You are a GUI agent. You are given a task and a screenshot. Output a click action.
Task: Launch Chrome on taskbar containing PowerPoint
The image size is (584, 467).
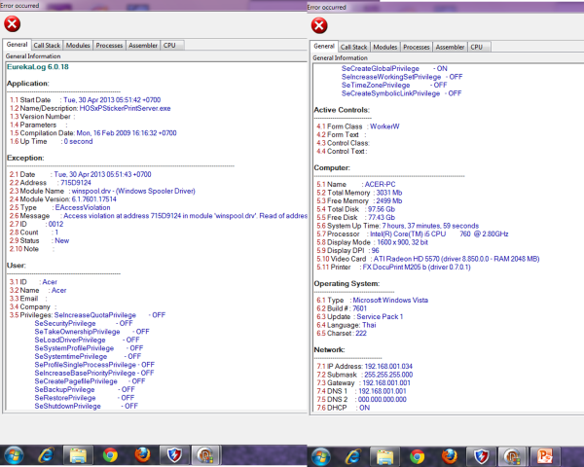click(x=418, y=456)
